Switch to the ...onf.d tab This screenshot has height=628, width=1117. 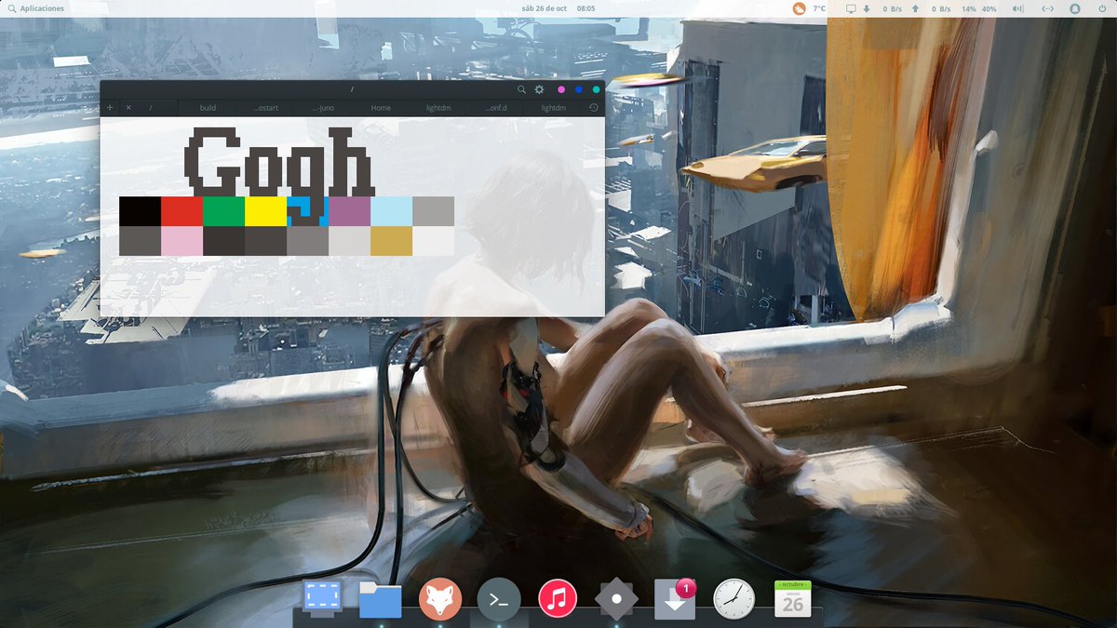point(496,108)
